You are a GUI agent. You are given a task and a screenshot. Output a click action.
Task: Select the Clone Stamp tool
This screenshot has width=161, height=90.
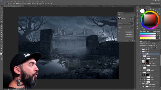(2, 26)
